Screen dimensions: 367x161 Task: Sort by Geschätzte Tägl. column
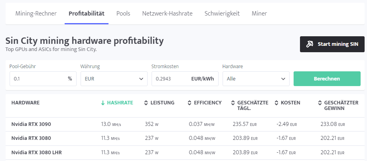coord(250,105)
